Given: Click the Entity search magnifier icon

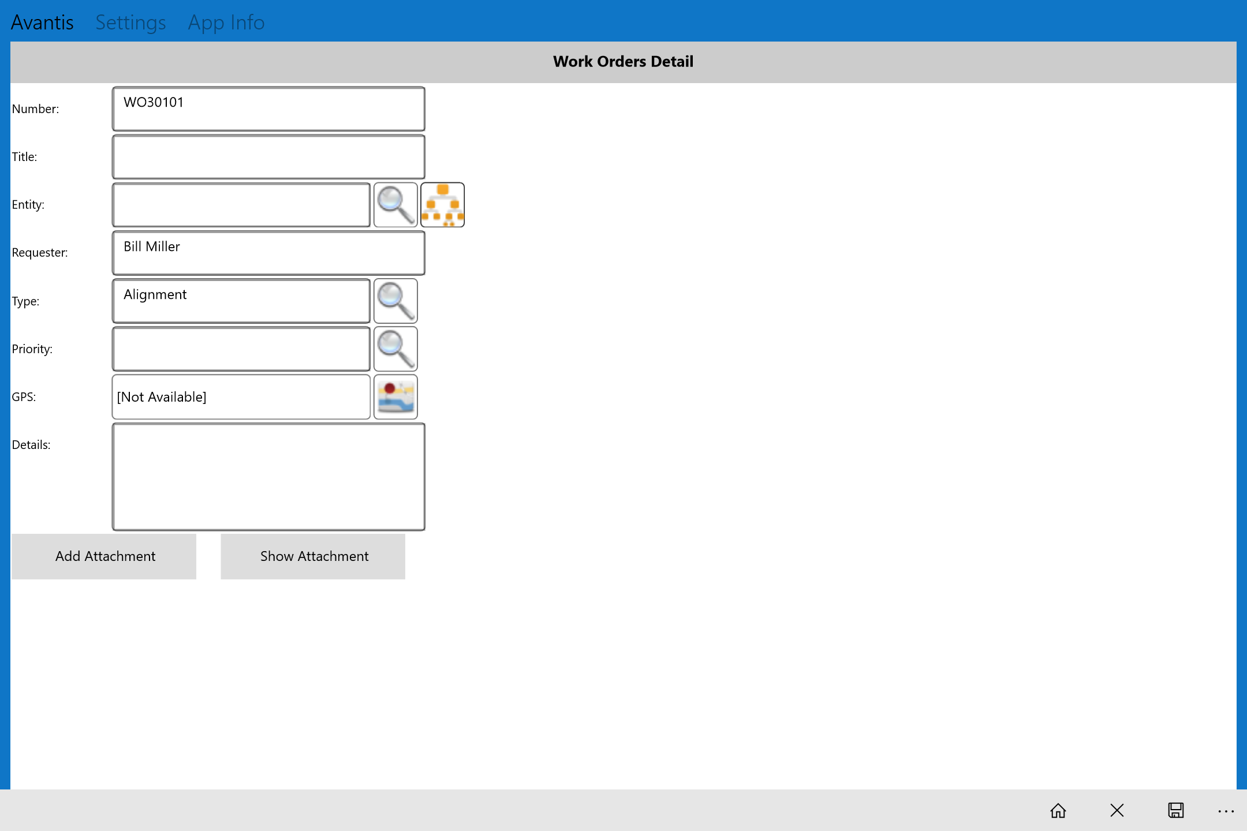Looking at the screenshot, I should [x=394, y=204].
